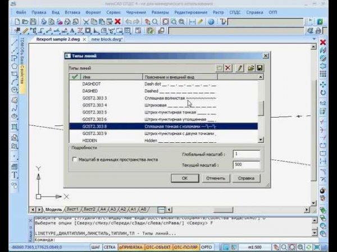337x252 pixels.
Task: Select the large T text tool at left
Action: click(x=15, y=175)
